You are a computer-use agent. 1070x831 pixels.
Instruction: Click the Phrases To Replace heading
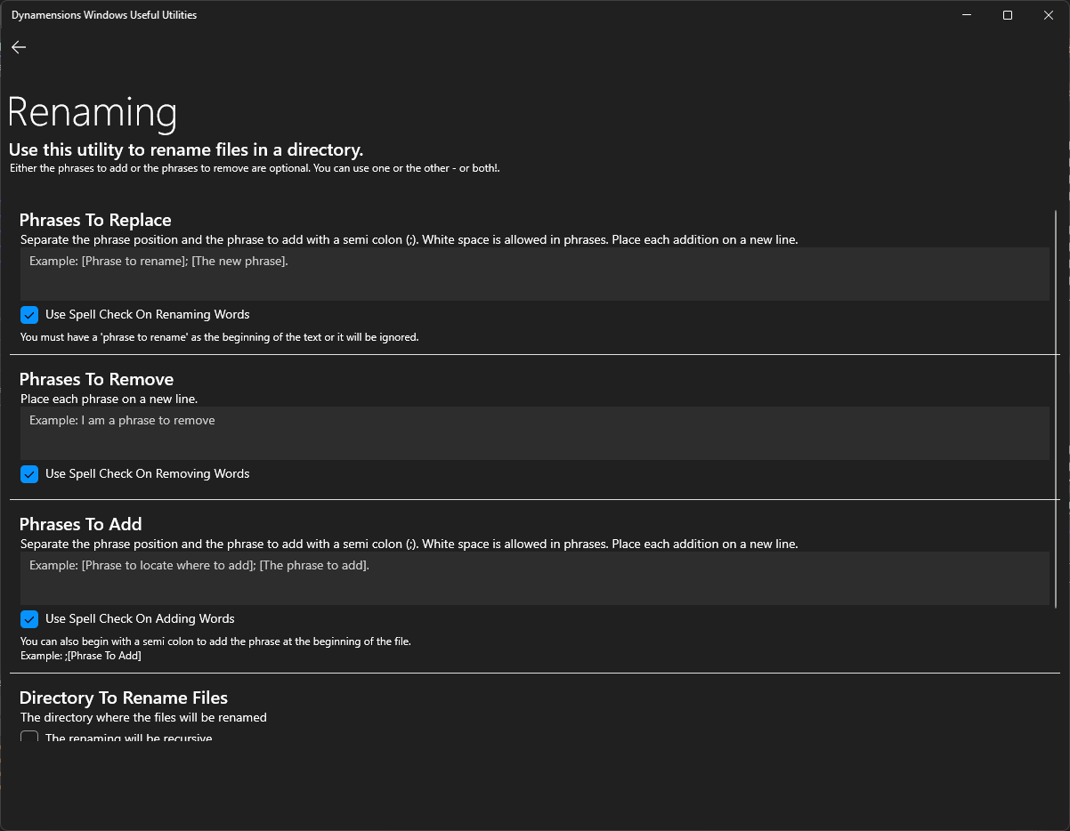click(x=95, y=220)
